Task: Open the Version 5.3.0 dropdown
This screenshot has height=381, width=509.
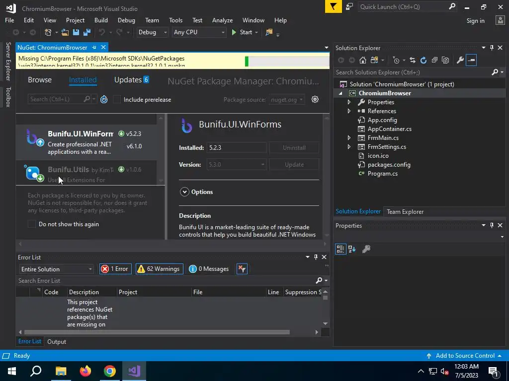Action: [x=236, y=164]
